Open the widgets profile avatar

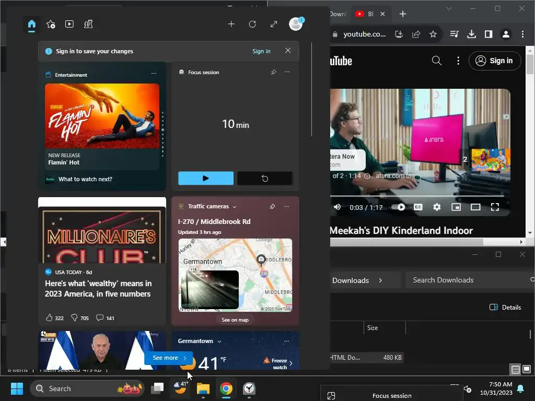296,24
